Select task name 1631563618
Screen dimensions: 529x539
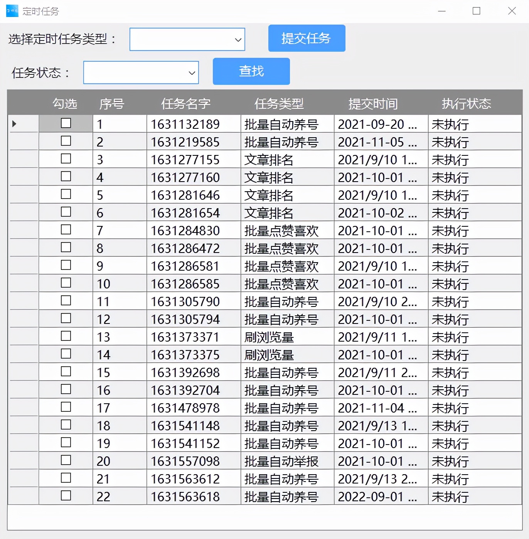[194, 497]
